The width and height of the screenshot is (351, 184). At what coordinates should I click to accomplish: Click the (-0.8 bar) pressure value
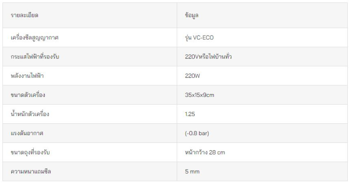[x=197, y=133]
